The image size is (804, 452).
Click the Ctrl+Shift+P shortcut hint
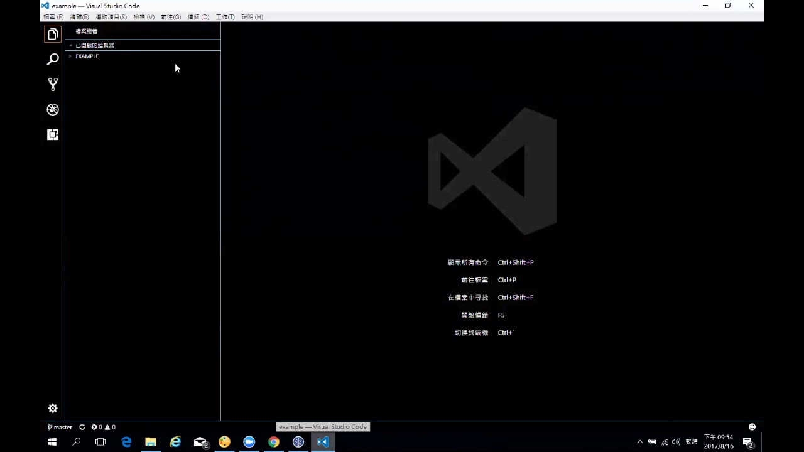tap(516, 262)
